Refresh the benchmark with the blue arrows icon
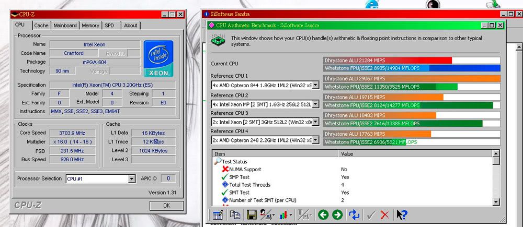523x227 pixels. (x=354, y=215)
